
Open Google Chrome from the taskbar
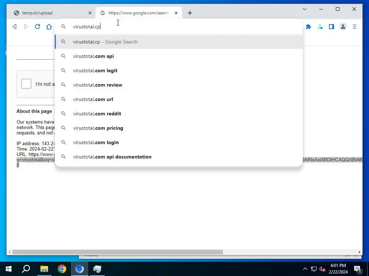tap(62, 269)
